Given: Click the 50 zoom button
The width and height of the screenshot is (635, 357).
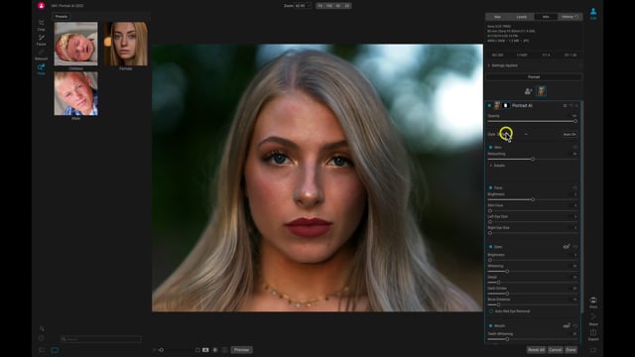Looking at the screenshot, I should pos(338,6).
